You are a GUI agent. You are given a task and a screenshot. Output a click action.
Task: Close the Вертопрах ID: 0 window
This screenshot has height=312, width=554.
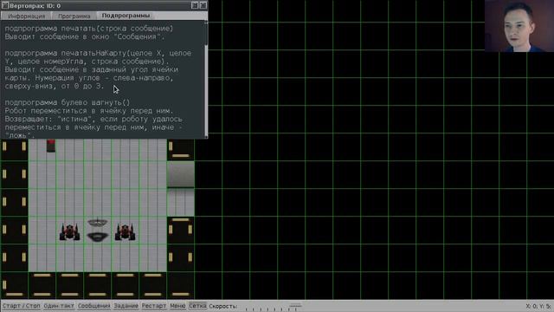[203, 5]
